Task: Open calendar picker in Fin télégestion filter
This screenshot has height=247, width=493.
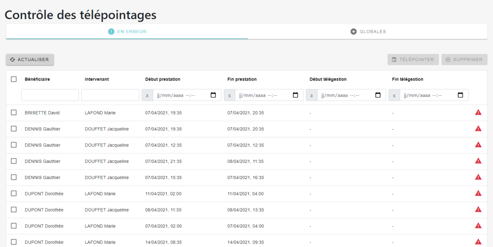Action: [460, 95]
